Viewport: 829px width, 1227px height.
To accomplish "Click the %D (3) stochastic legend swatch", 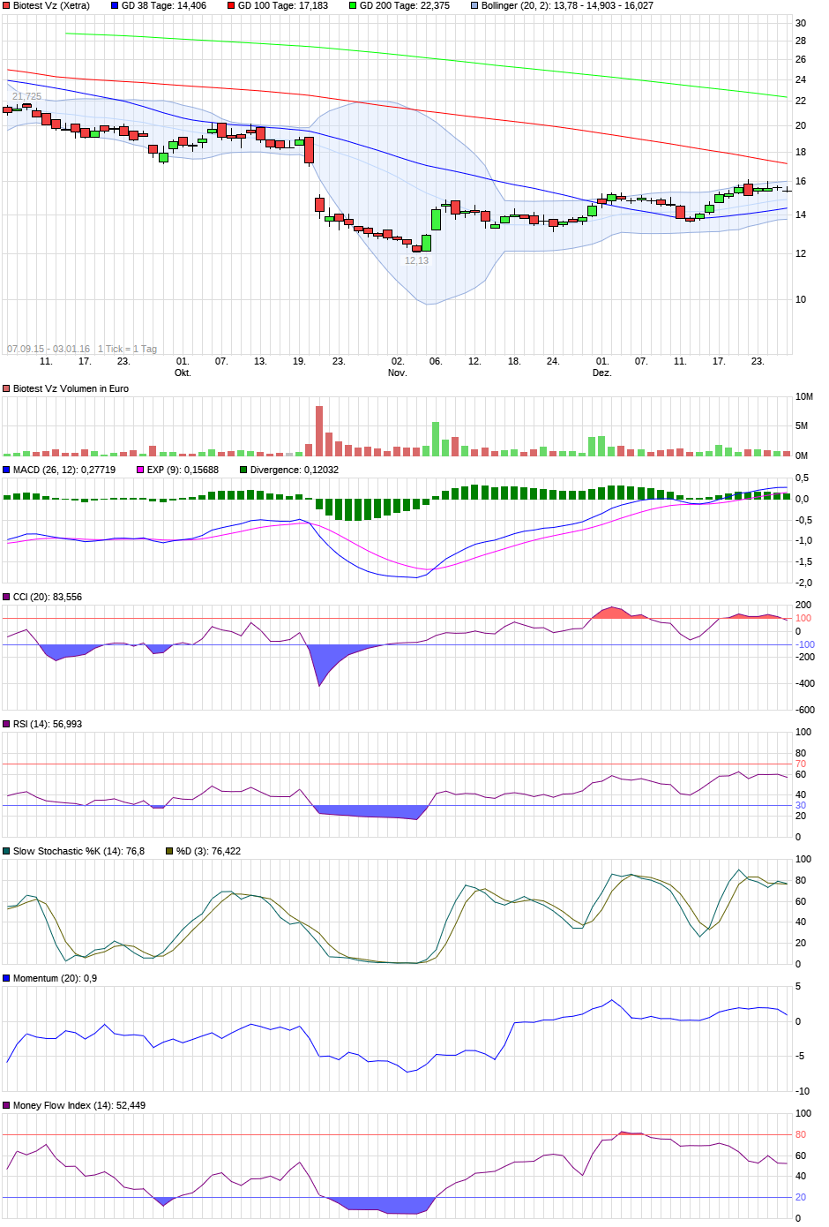I will tap(169, 852).
